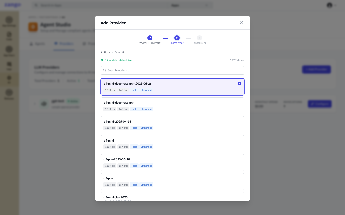Click the Provider & Credentials step label

click(150, 43)
